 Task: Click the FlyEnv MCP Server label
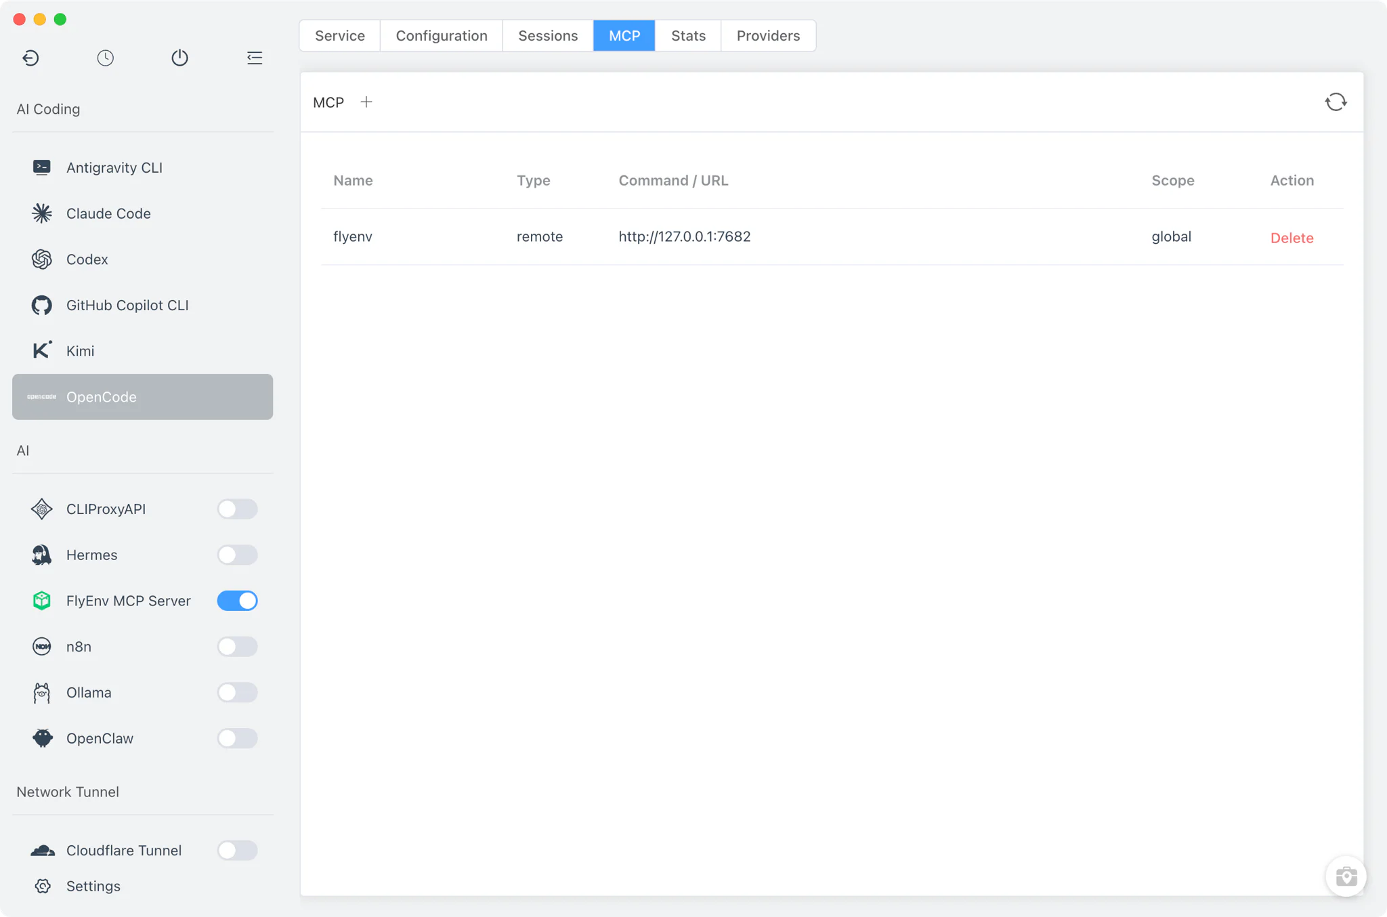click(x=129, y=601)
